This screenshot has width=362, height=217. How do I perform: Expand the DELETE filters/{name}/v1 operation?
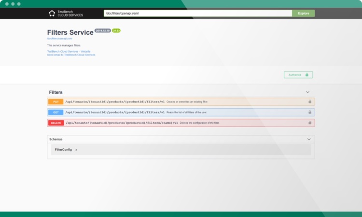[181, 123]
